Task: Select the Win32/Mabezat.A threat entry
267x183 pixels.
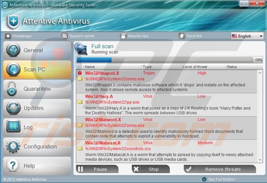Action: tap(166, 151)
